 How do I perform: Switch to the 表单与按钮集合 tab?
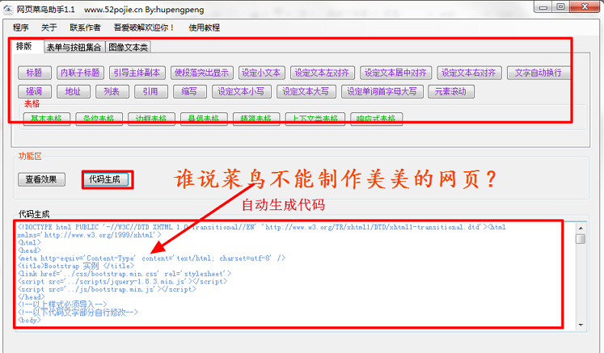74,48
